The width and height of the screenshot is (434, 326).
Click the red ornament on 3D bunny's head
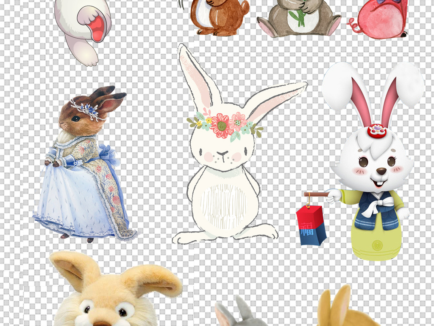click(x=377, y=131)
